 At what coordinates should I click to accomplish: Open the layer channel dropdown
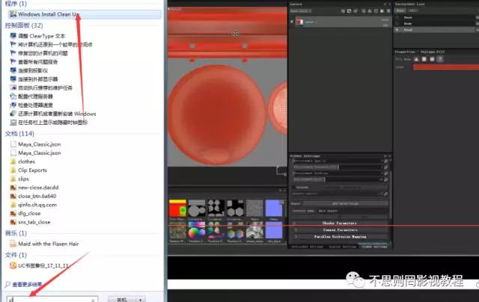coord(300,11)
